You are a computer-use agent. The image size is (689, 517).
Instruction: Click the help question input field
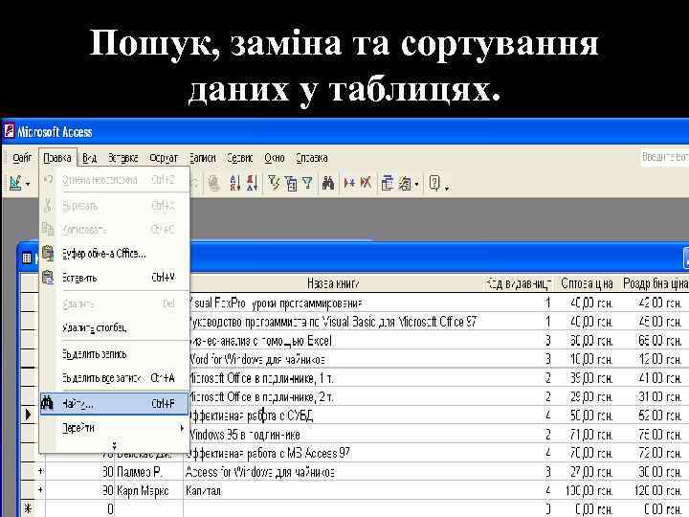[x=665, y=157]
